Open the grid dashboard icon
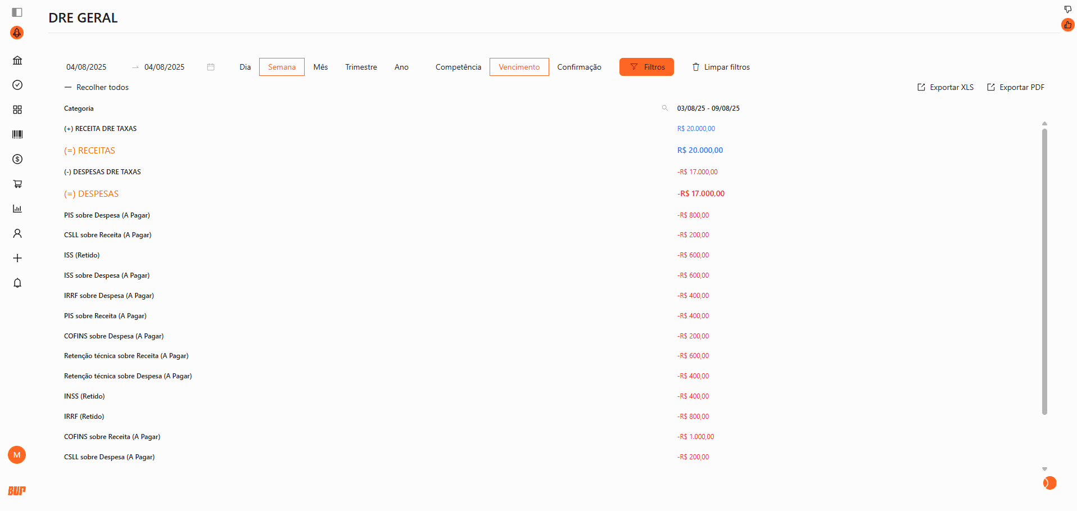The height and width of the screenshot is (511, 1077). 17,110
